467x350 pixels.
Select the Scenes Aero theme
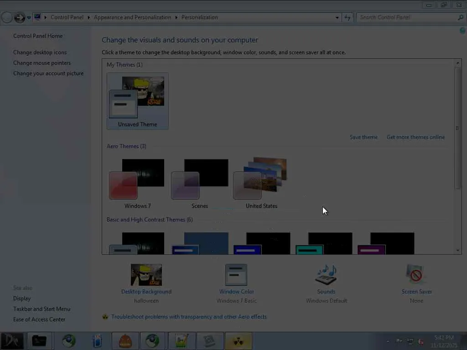tap(200, 183)
